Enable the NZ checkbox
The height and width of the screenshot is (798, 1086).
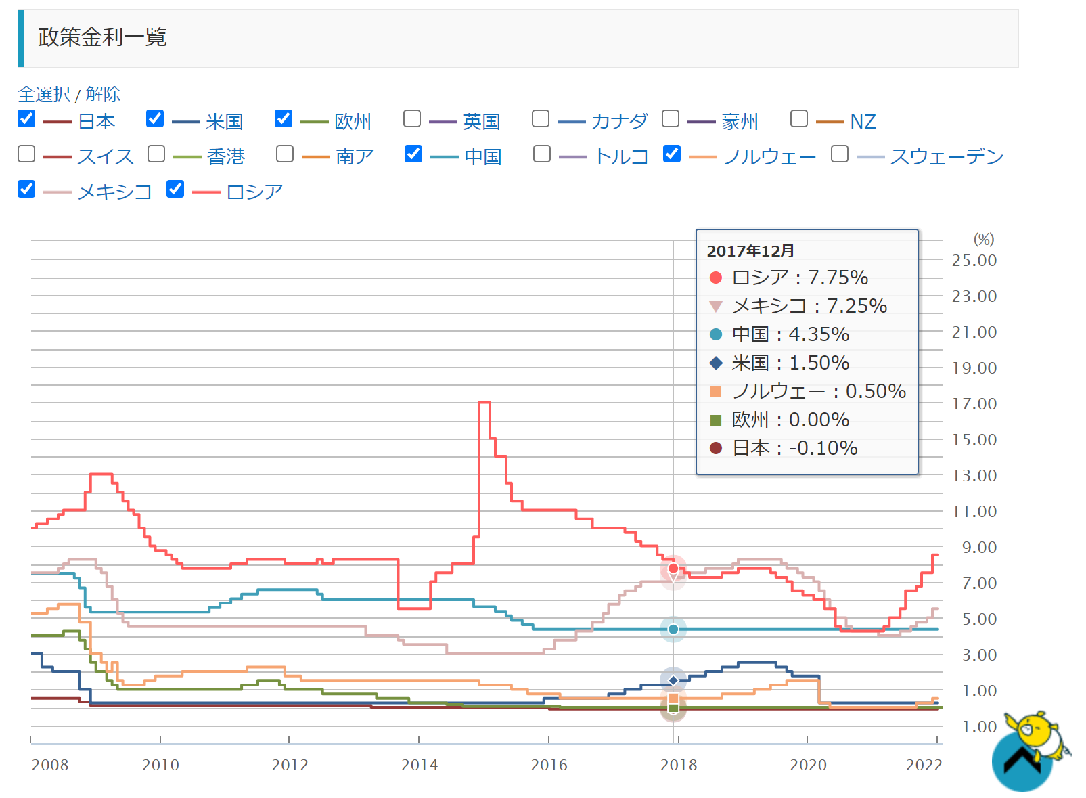[799, 118]
